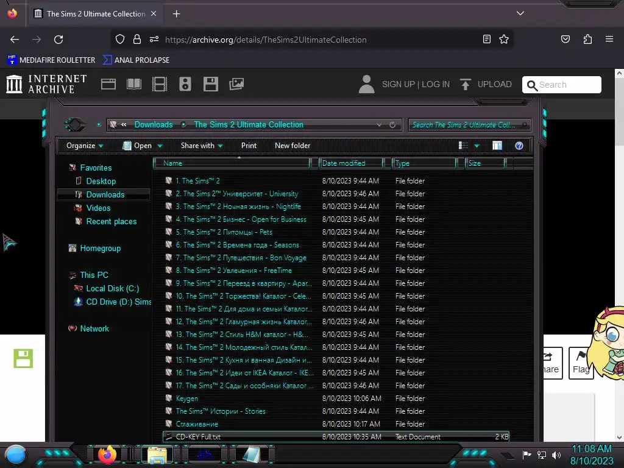Click the Start orb button
The image size is (624, 468).
click(x=16, y=455)
